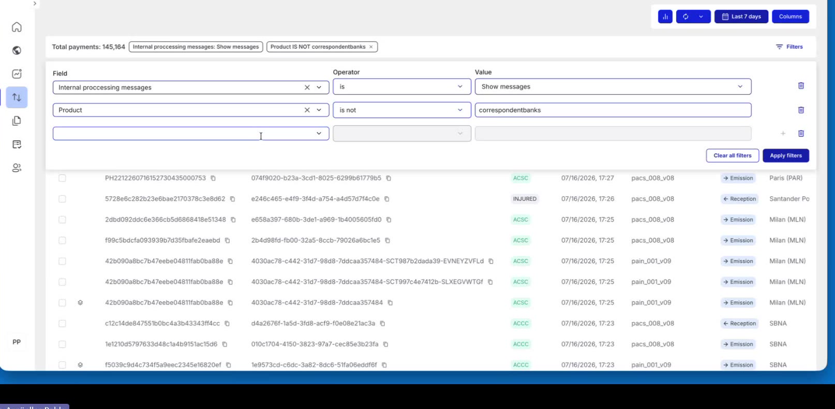Clear the Internal proccessing messages field
The height and width of the screenshot is (409, 835).
pos(307,87)
